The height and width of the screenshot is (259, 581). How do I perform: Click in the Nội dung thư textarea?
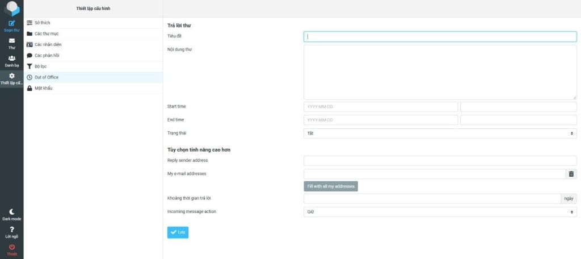[x=440, y=72]
